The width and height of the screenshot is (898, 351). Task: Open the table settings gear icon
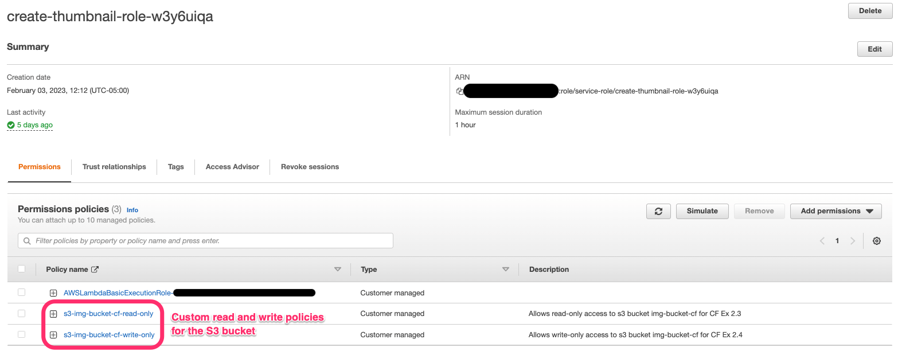[x=876, y=241]
